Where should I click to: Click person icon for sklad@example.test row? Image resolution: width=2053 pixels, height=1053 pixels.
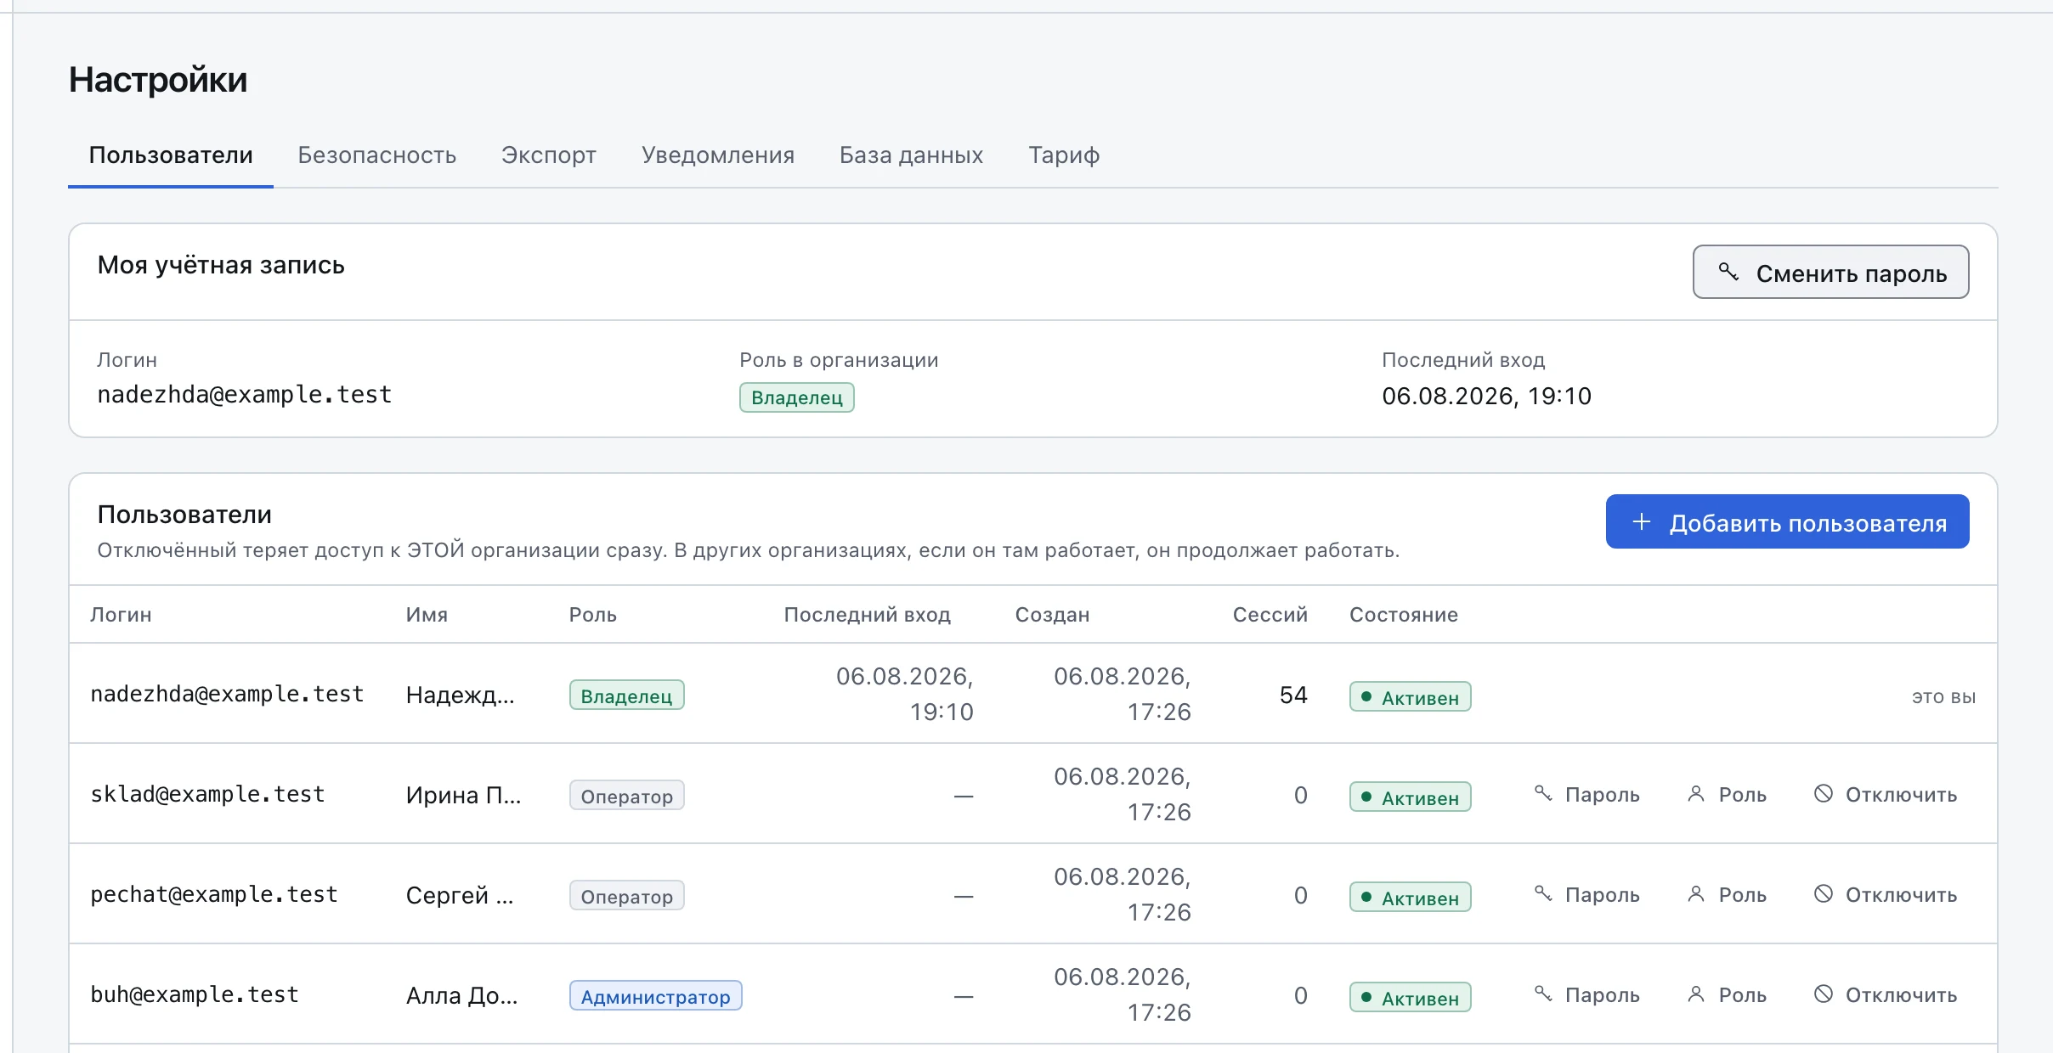[x=1696, y=793]
